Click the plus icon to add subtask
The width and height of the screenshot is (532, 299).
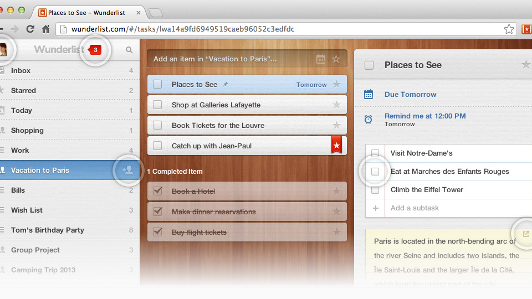pyautogui.click(x=375, y=208)
